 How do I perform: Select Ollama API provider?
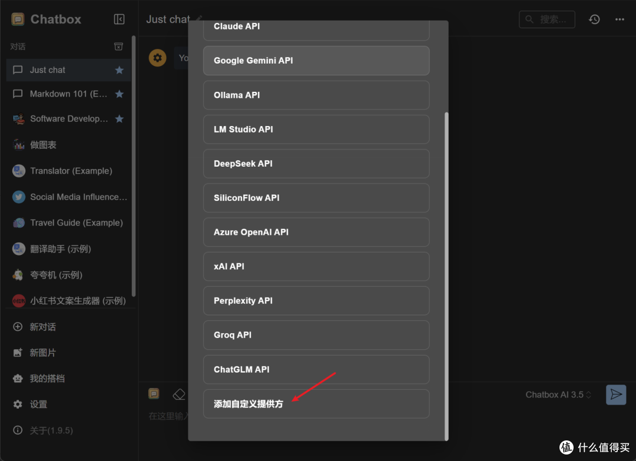[316, 95]
